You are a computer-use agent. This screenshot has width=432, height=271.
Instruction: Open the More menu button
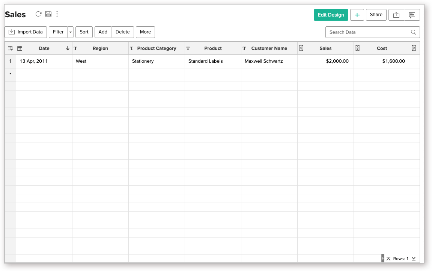tap(146, 32)
